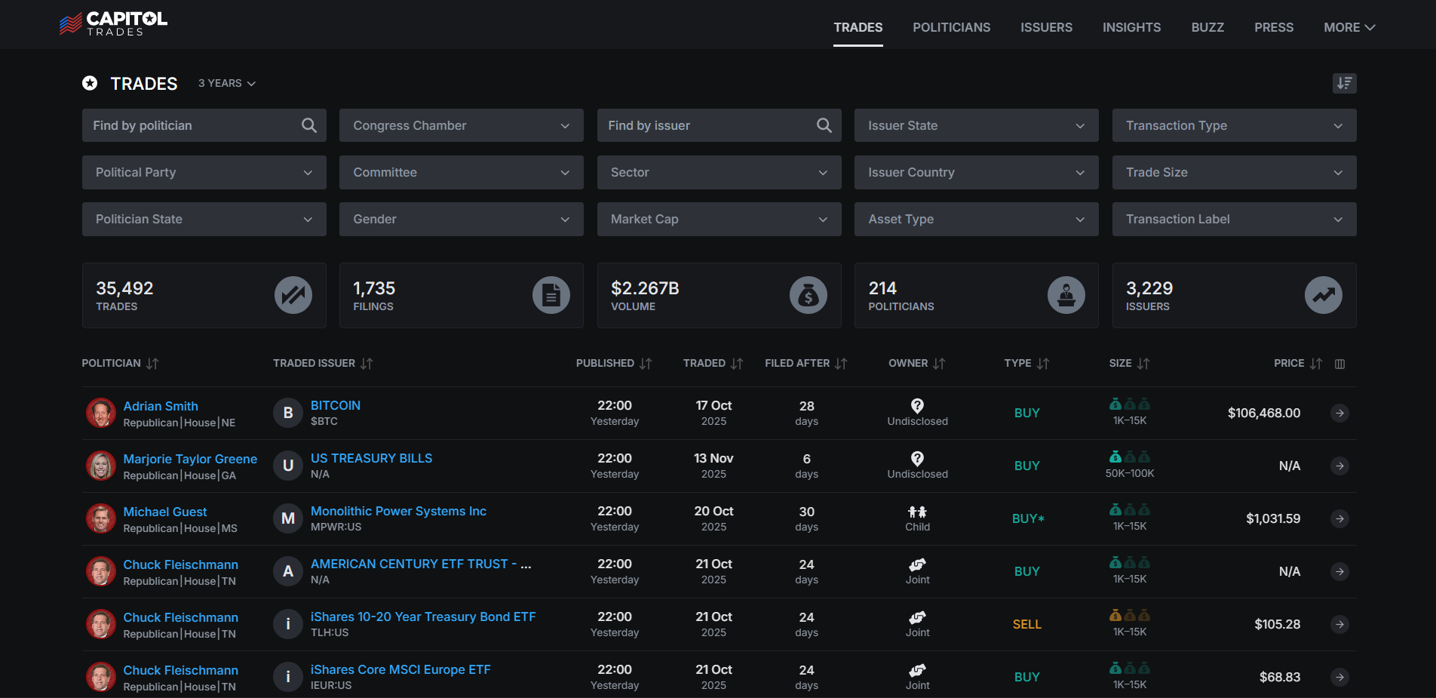Viewport: 1436px width, 698px height.
Task: Expand the Transaction Type dropdown
Action: coord(1234,125)
